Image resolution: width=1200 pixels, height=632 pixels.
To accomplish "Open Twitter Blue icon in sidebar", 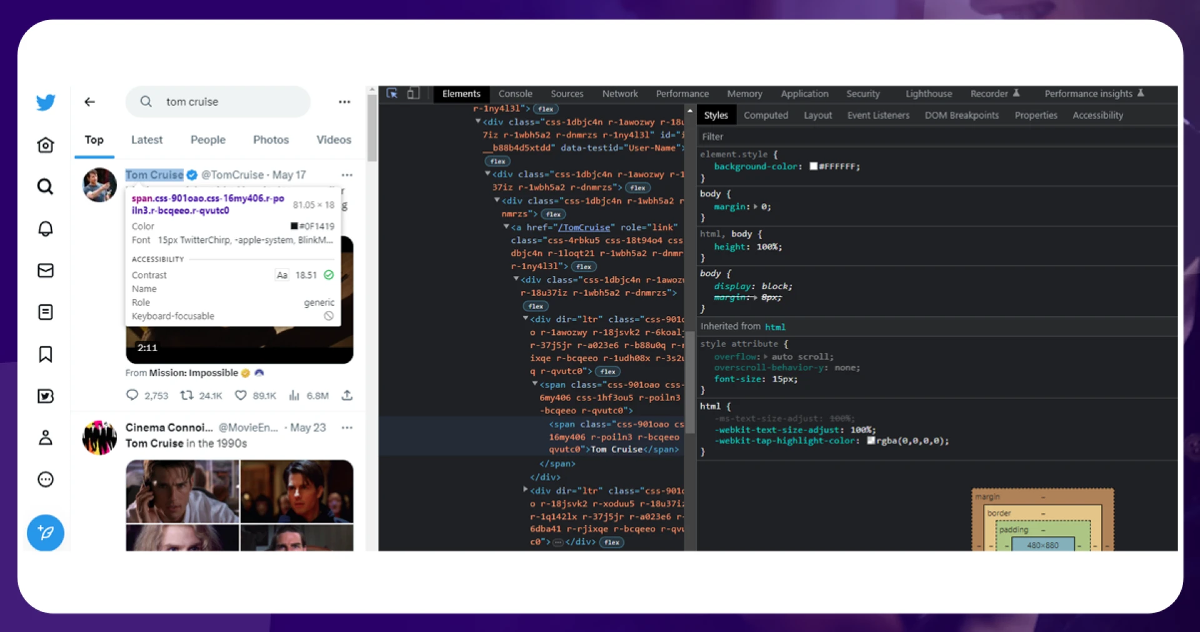I will (45, 396).
